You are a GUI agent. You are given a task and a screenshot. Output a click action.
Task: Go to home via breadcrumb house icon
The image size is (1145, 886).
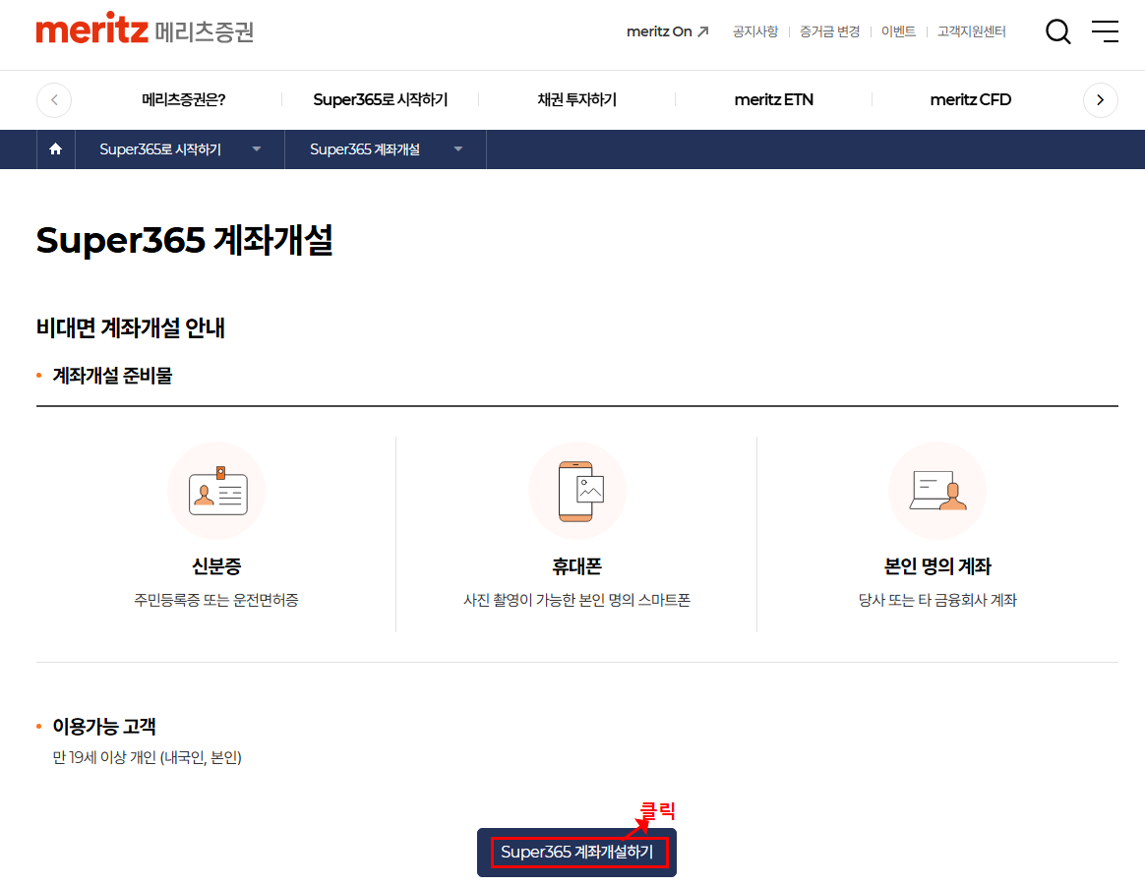[55, 148]
